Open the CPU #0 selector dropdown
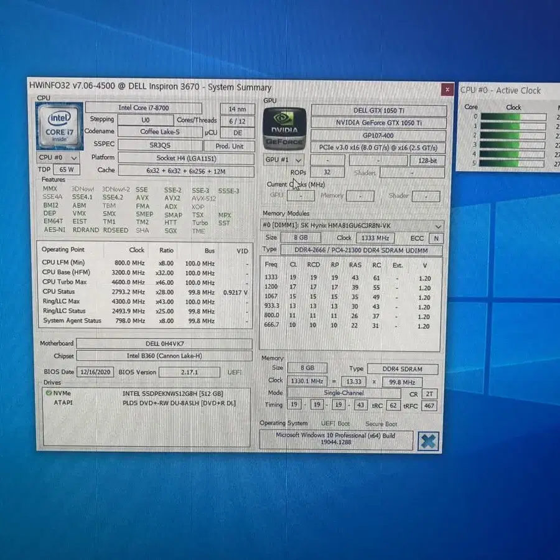 click(x=58, y=157)
